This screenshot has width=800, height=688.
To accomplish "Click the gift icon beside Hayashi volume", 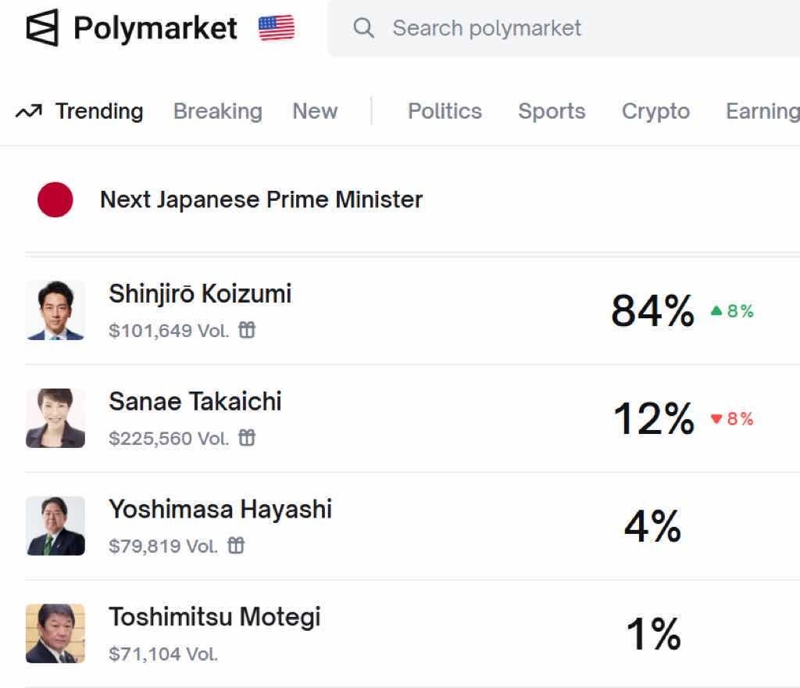I will point(236,546).
